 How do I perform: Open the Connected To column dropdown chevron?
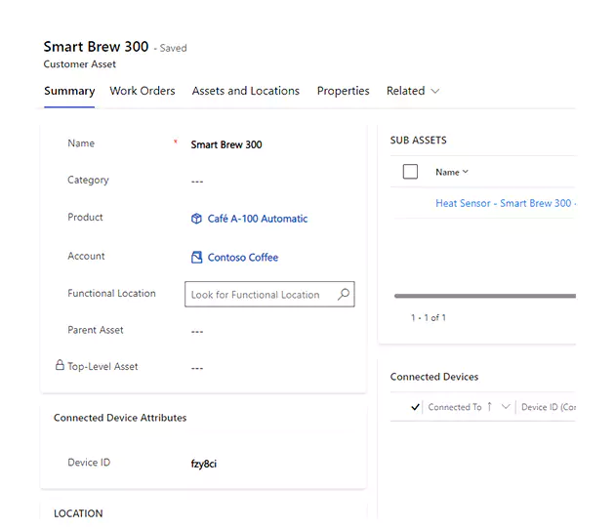(506, 407)
